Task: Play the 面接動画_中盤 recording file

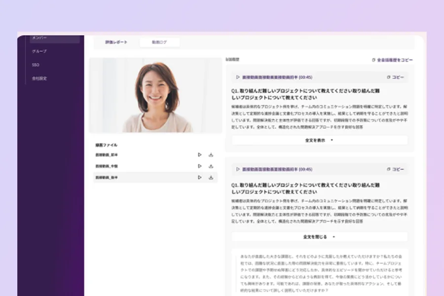Action: pyautogui.click(x=200, y=166)
